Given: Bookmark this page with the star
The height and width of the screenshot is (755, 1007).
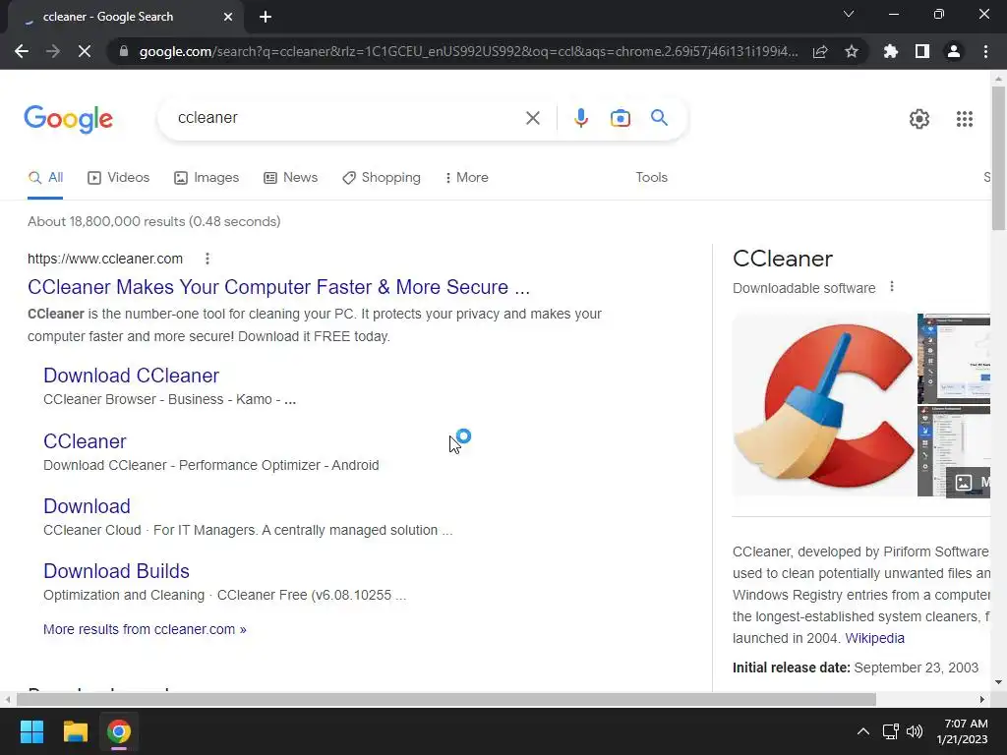Looking at the screenshot, I should point(852,51).
